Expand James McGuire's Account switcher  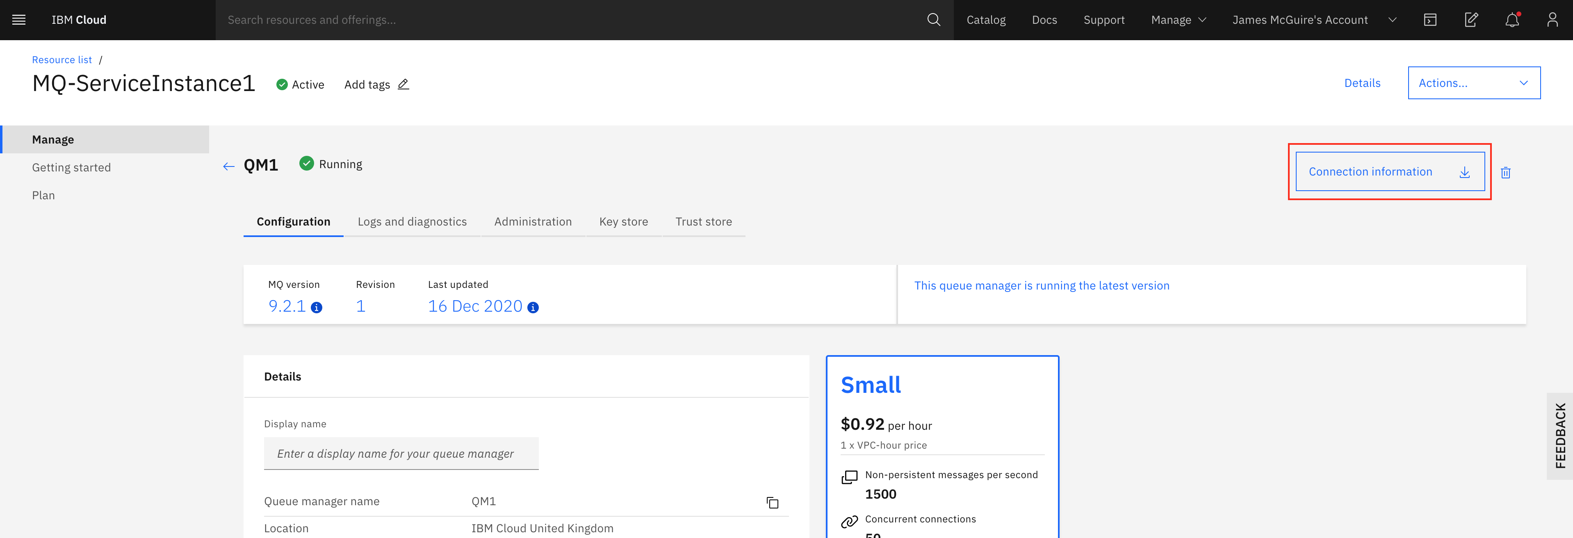tap(1392, 20)
